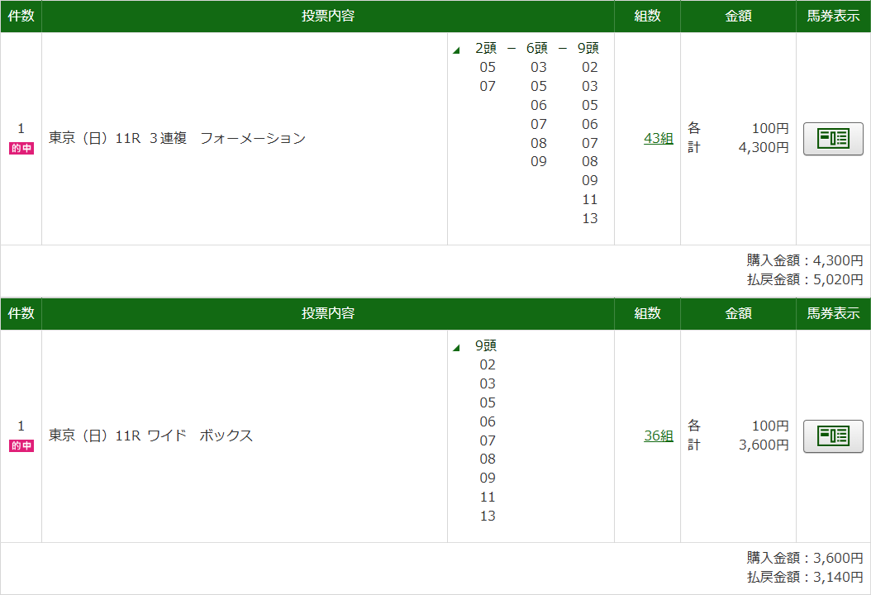Select the 東京（日）11R 3連複 フォーメーション text
This screenshot has height=595, width=871.
pyautogui.click(x=177, y=138)
